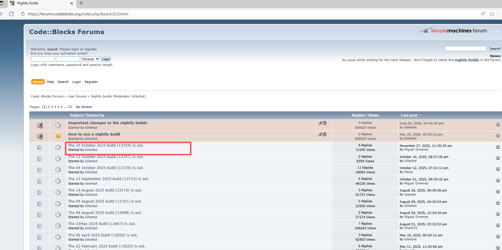Go to last post icon for 23May 2025 build
The height and width of the screenshot is (250, 502).
pyautogui.click(x=498, y=226)
